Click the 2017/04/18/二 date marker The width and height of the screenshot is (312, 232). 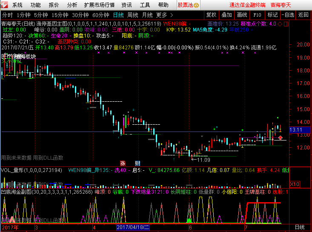(x=133, y=227)
